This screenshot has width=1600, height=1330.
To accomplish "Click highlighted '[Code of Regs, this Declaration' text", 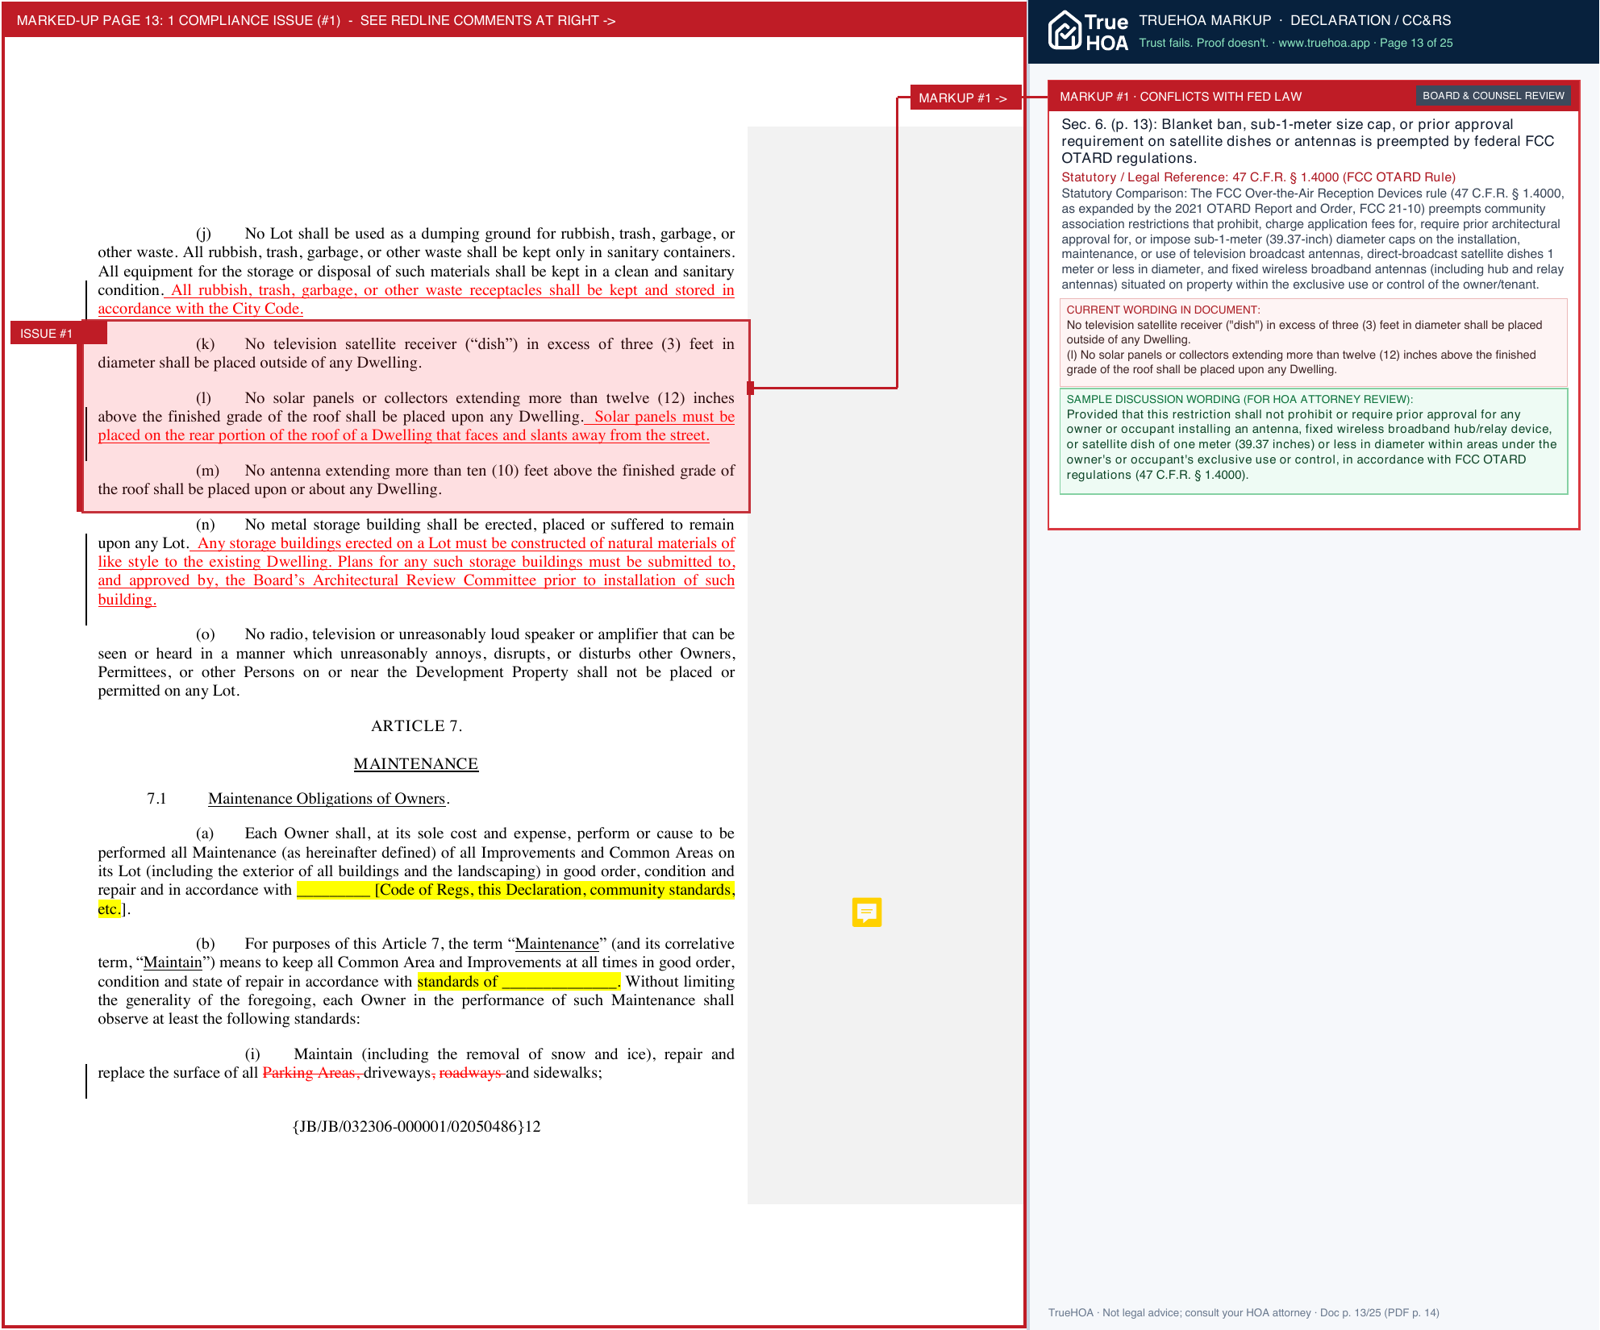I will click(479, 889).
